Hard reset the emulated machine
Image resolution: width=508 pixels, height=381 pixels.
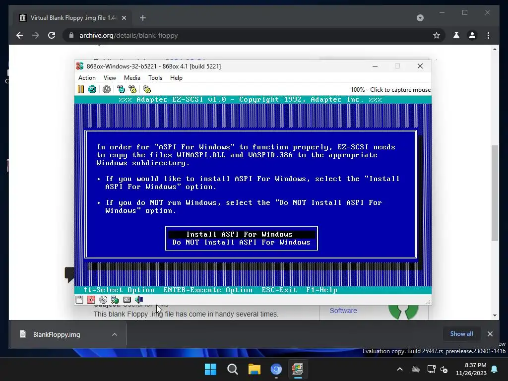click(92, 89)
